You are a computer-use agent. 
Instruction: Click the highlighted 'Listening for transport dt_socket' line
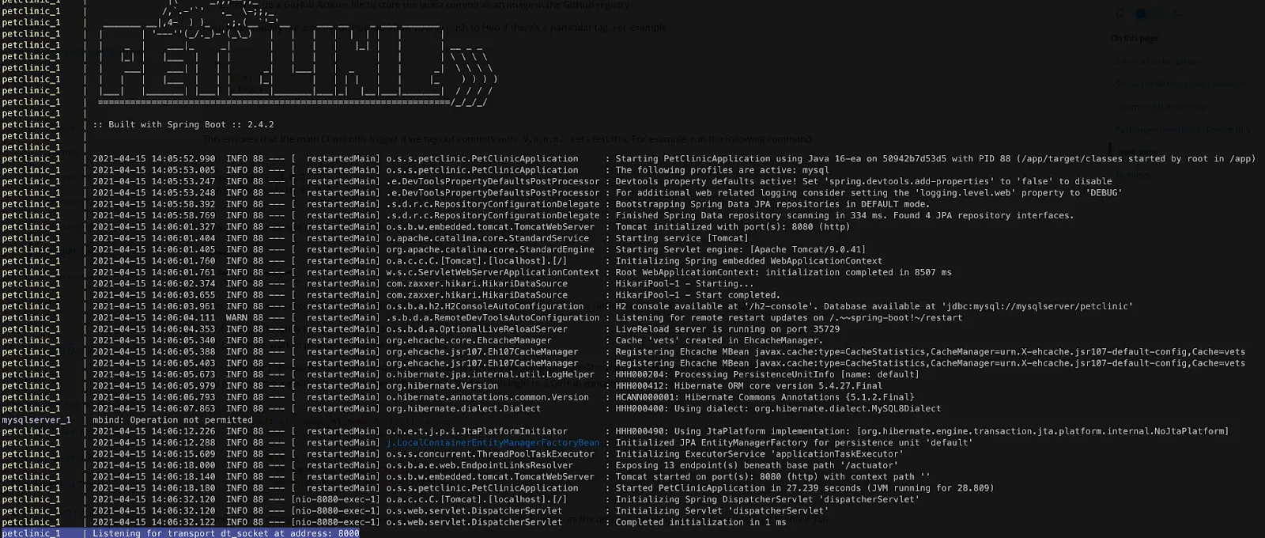click(x=225, y=533)
